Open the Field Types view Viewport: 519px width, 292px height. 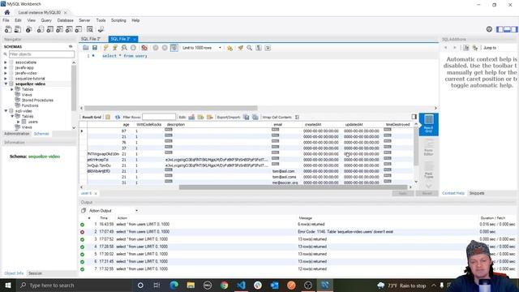[x=429, y=170]
